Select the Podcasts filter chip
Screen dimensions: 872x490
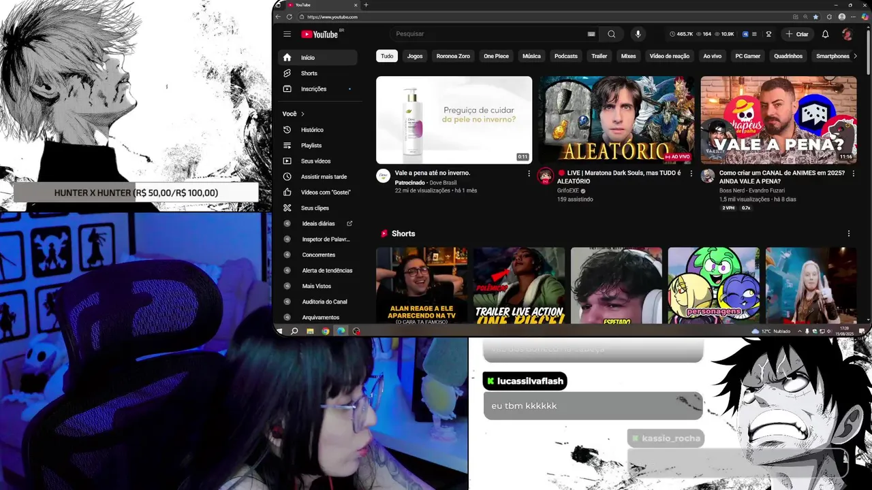[566, 56]
